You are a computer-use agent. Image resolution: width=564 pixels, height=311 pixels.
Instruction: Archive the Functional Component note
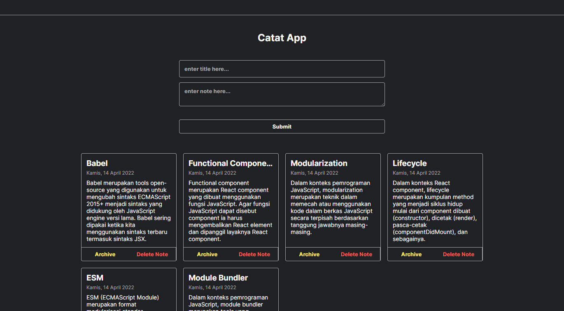[207, 254]
